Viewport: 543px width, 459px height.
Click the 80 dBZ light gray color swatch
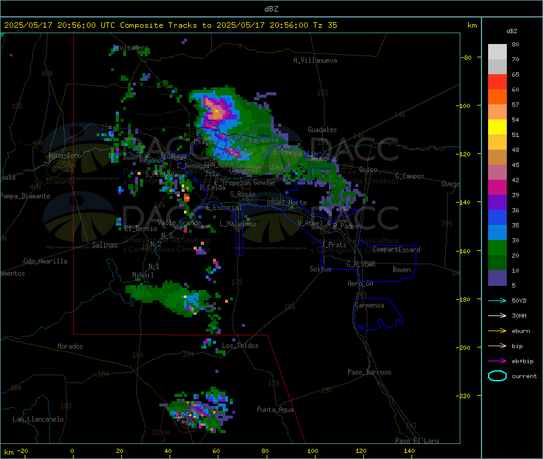[x=497, y=52]
